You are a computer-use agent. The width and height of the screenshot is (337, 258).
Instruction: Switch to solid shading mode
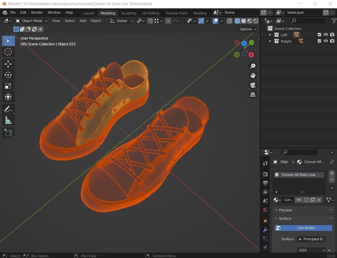tap(243, 21)
